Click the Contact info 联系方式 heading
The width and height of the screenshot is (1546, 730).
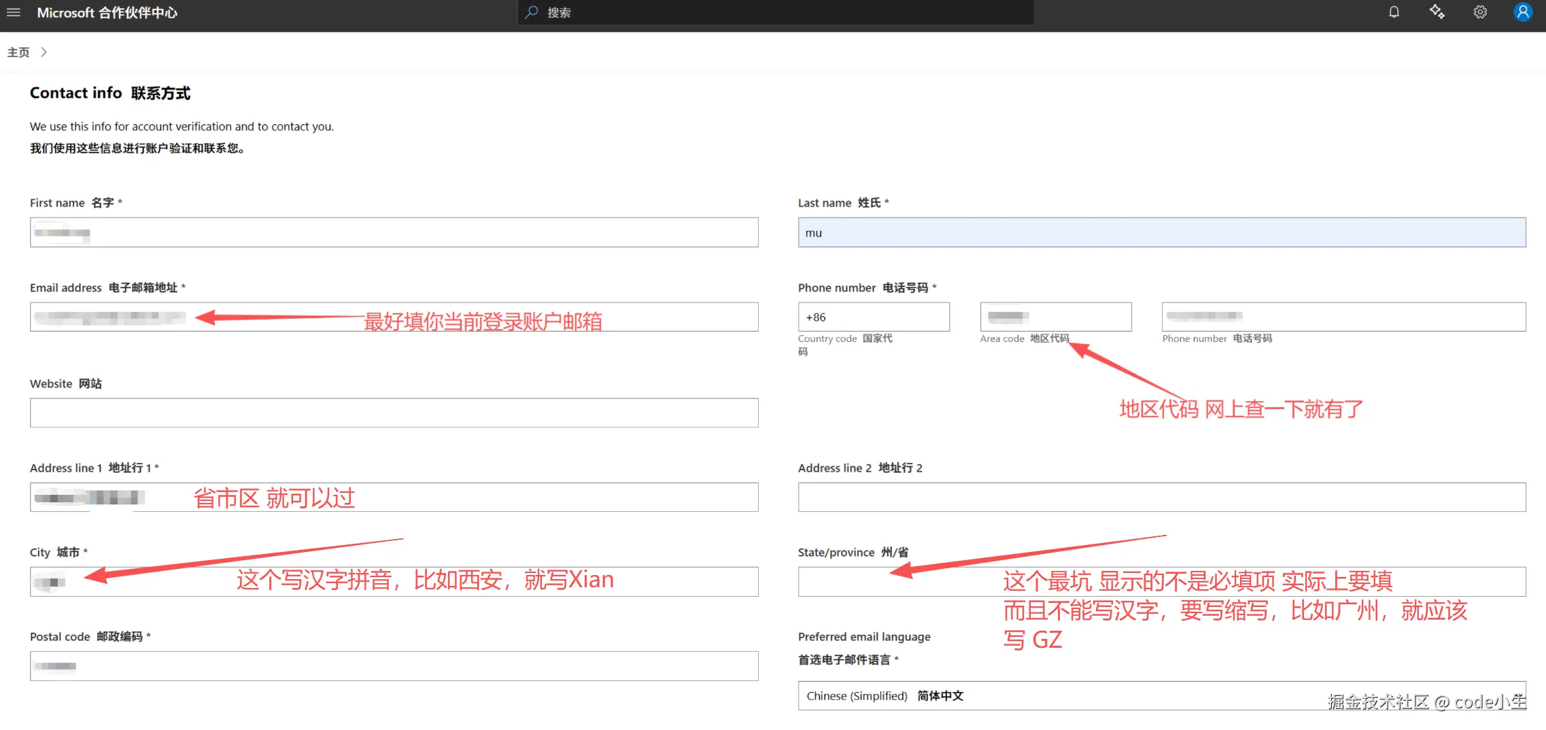coord(110,93)
